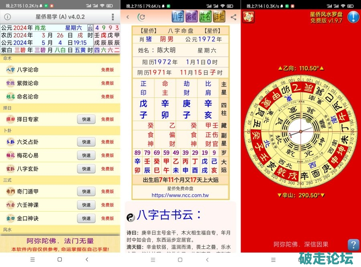
Task: Go back using the left chevron arrow
Action: point(128,17)
